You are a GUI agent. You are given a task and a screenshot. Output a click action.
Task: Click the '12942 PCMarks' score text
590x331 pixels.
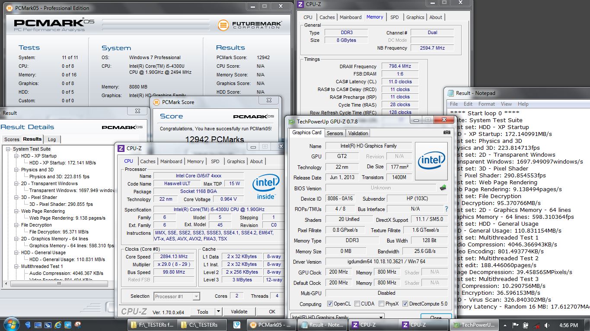[214, 139]
